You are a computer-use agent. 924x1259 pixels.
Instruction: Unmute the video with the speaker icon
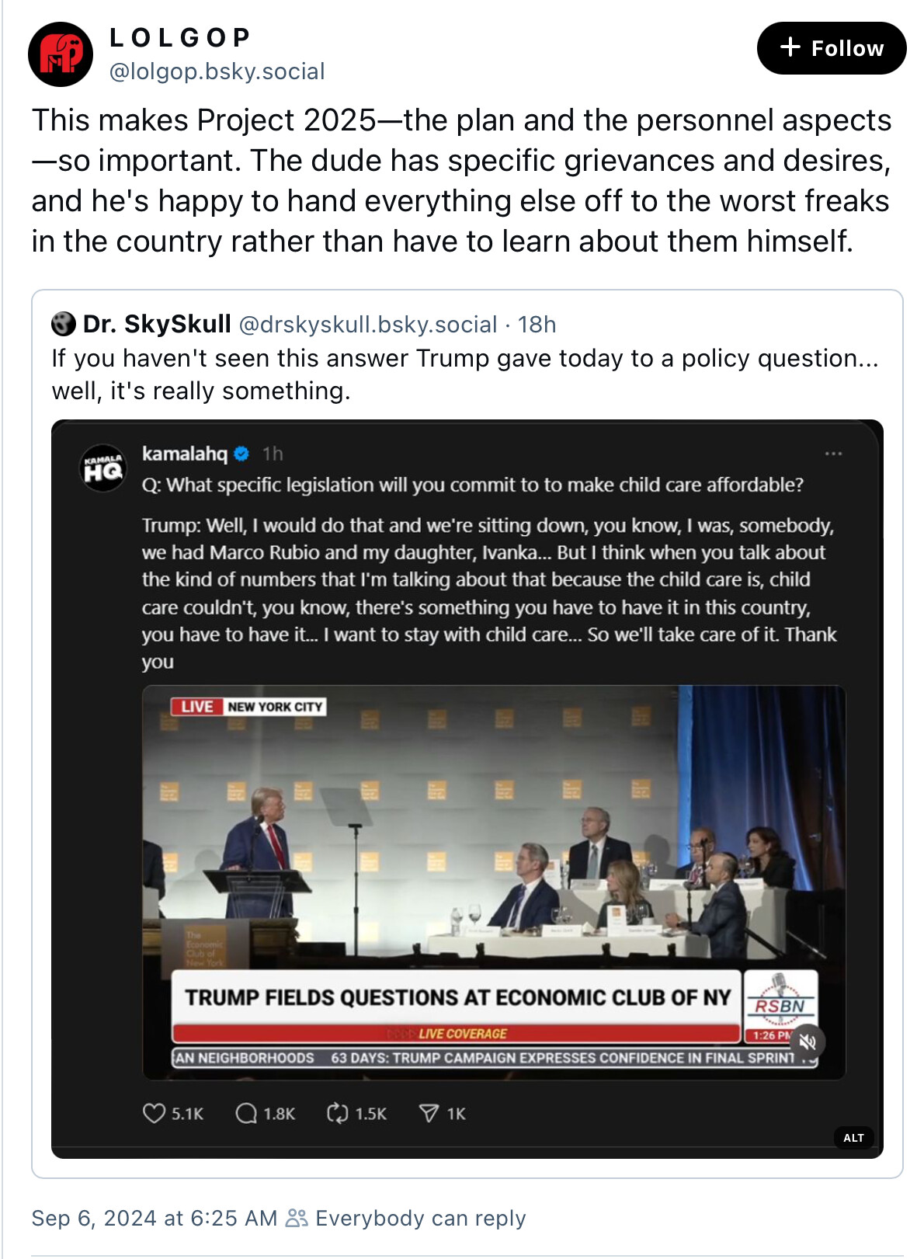[808, 1042]
